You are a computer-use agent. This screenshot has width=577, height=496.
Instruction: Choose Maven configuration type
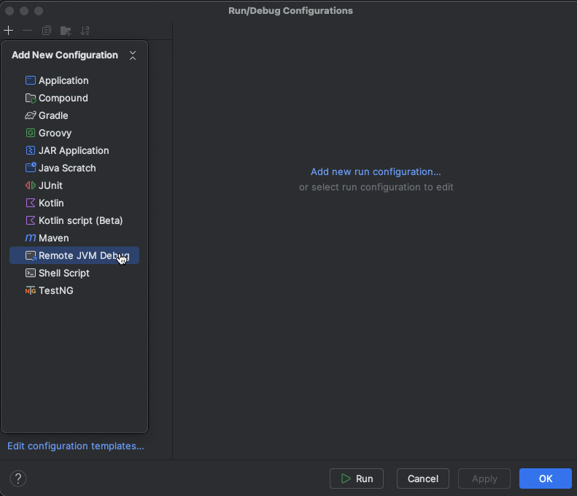coord(74,238)
